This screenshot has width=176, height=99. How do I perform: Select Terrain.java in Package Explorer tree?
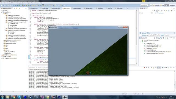point(12,32)
